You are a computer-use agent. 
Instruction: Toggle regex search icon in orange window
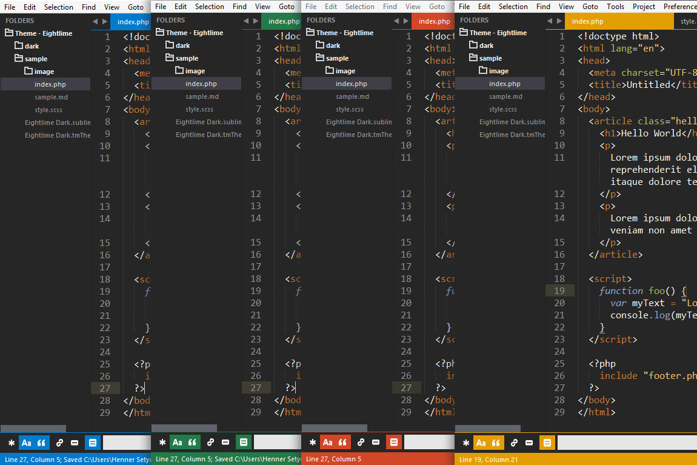point(466,443)
